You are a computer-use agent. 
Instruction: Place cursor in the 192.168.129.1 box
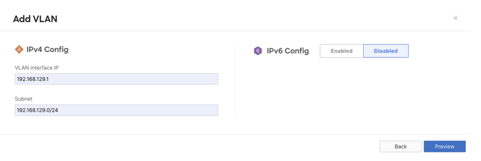(x=116, y=79)
